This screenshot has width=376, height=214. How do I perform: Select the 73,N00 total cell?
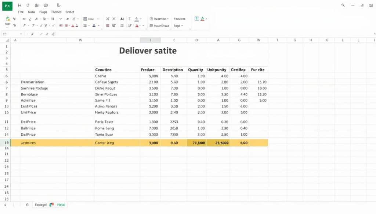click(x=196, y=143)
